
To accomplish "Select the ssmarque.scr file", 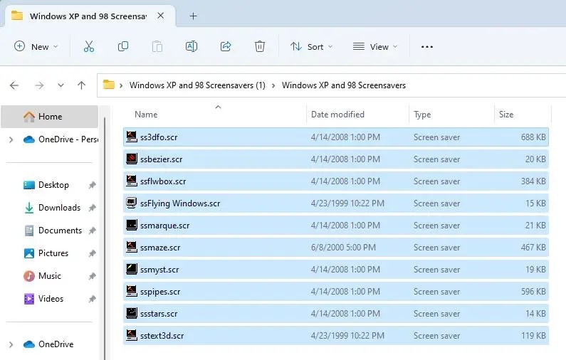I will tap(336, 226).
